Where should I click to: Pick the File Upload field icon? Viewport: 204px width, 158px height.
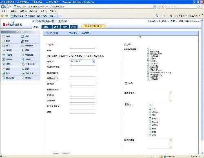[22, 73]
